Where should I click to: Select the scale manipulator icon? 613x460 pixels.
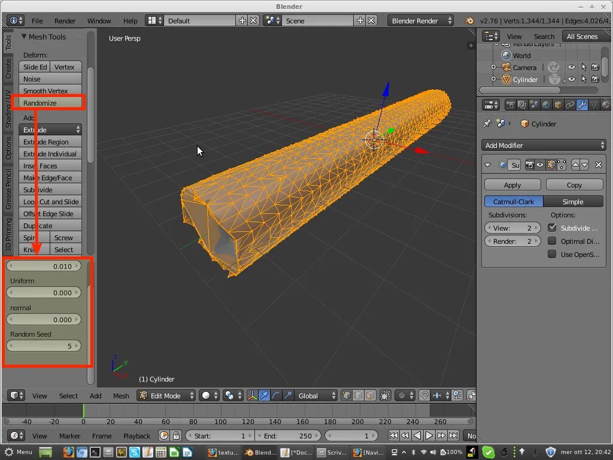[288, 395]
